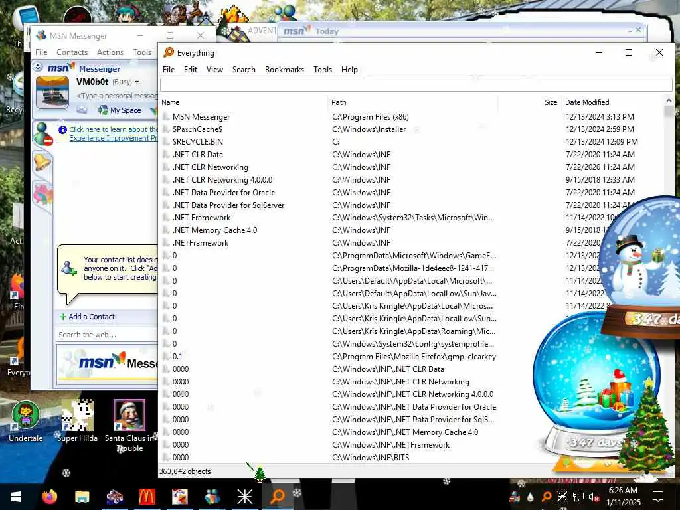Select the .NET Memory Cache 4.0 row

click(410, 230)
